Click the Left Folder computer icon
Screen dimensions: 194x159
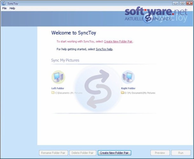click(x=58, y=77)
